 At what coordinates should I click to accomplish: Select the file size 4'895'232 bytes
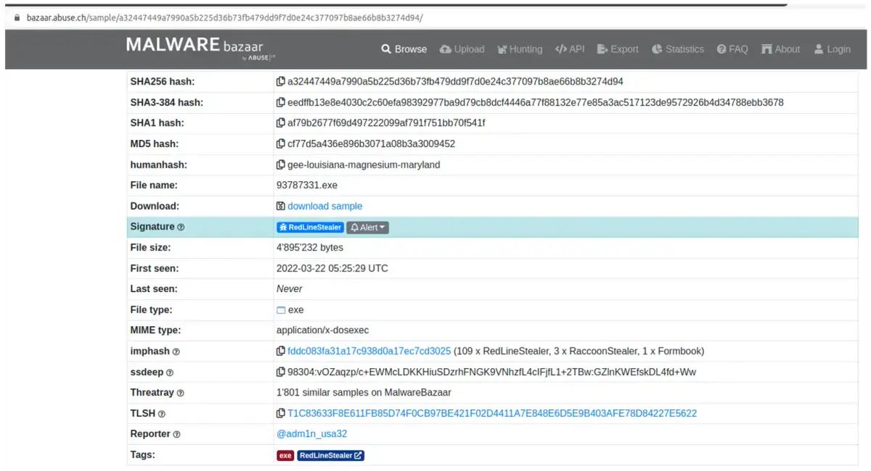pyautogui.click(x=310, y=248)
